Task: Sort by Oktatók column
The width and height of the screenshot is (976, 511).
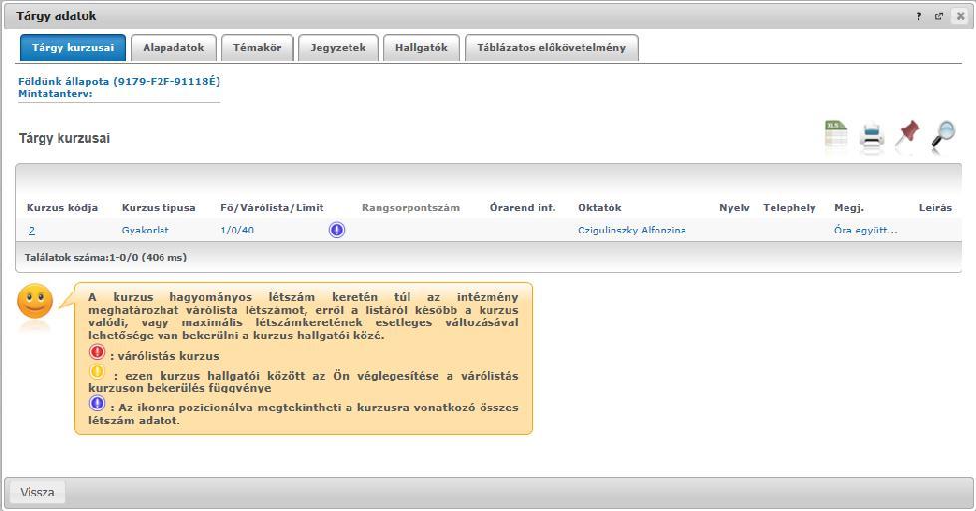Action: coord(600,207)
